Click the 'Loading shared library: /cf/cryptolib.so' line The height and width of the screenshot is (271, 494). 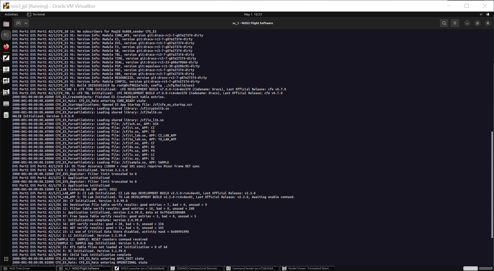coord(91,109)
